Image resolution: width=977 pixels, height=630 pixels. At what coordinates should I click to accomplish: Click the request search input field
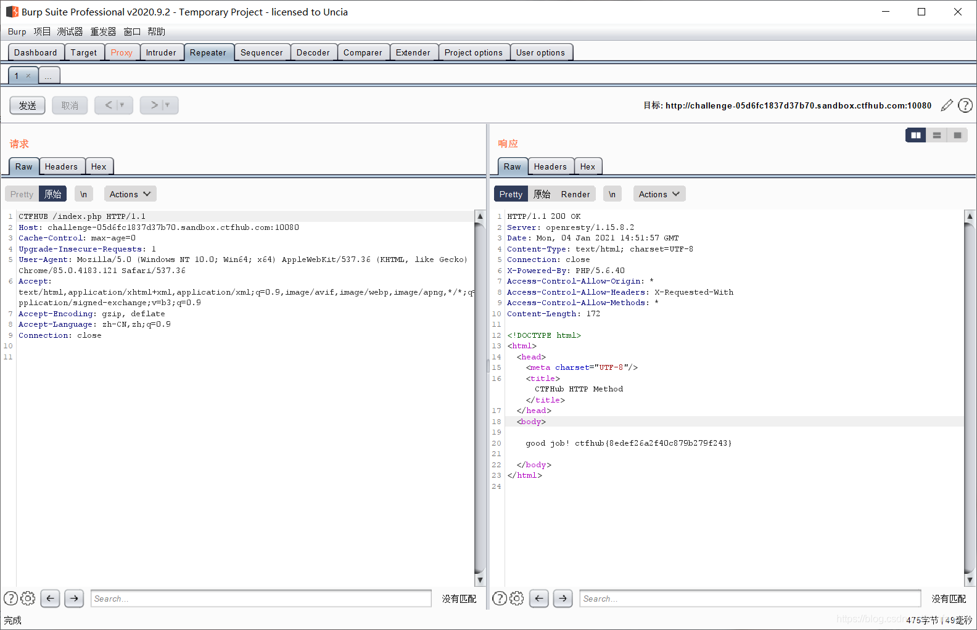(261, 598)
